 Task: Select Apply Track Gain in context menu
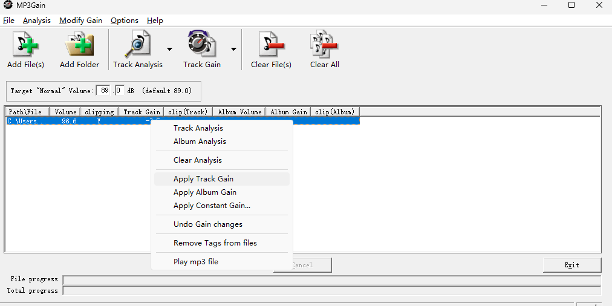pos(222,179)
